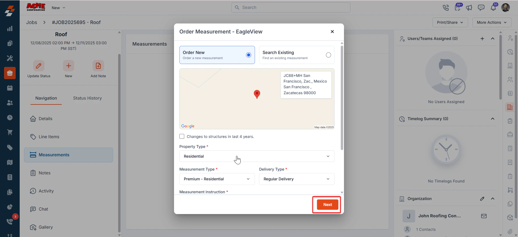Click the calculator sidebar icon
This screenshot has width=518, height=237.
pos(10,177)
